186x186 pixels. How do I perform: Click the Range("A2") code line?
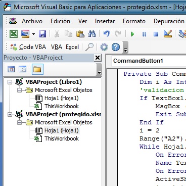pyautogui.click(x=163, y=138)
